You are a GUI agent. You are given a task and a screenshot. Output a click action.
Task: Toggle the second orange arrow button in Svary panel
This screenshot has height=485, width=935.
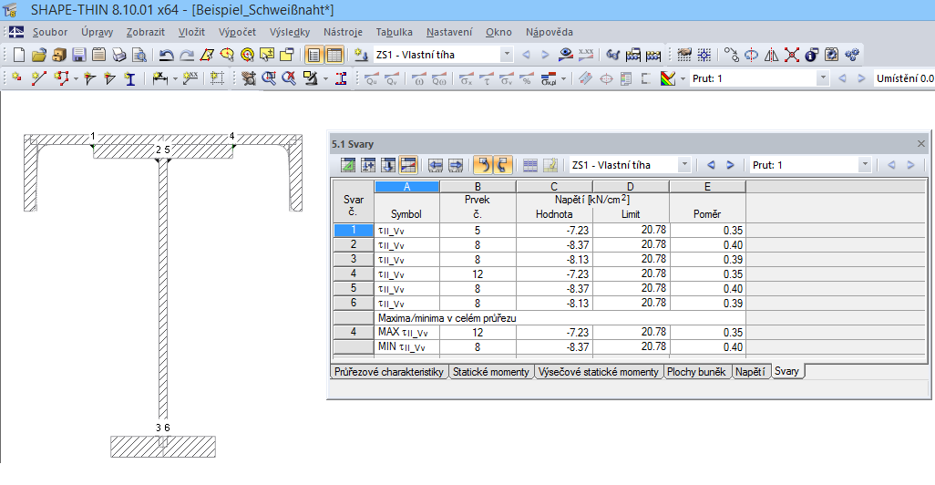(x=503, y=165)
